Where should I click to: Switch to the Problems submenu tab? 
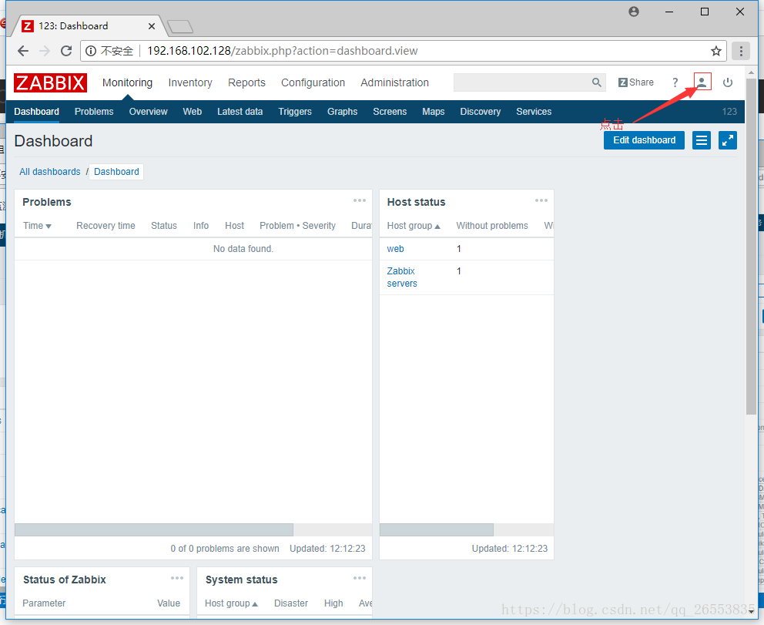click(x=94, y=112)
